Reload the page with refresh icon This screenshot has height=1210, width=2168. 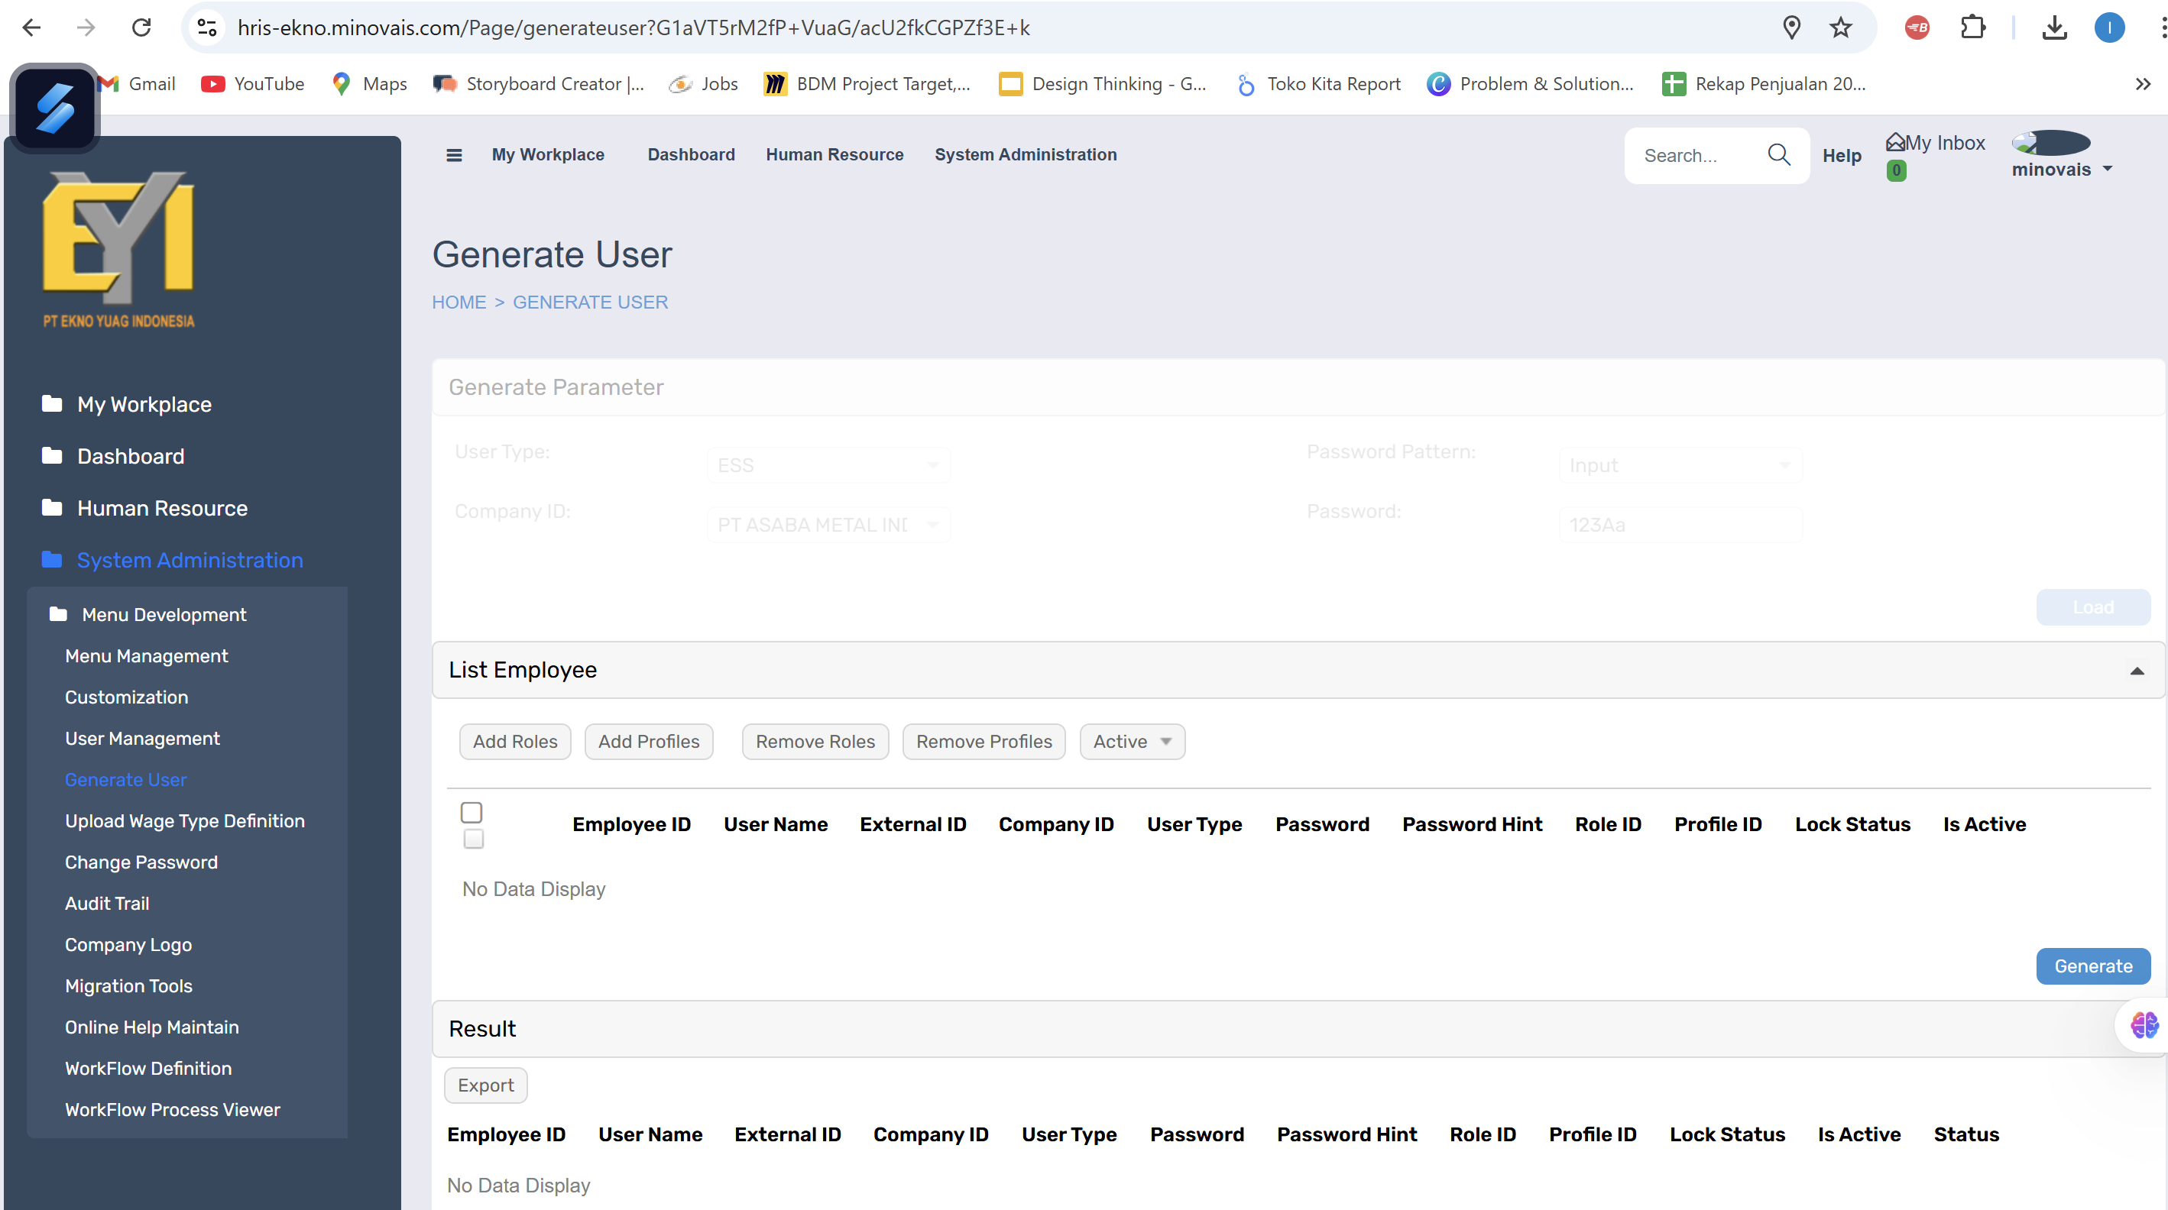pos(141,27)
